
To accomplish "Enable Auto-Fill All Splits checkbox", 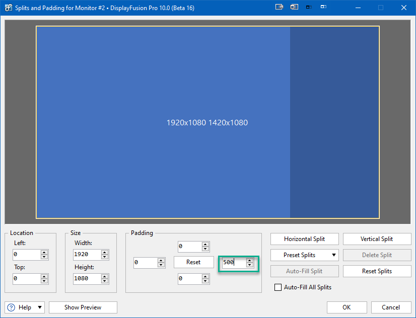I will (278, 287).
